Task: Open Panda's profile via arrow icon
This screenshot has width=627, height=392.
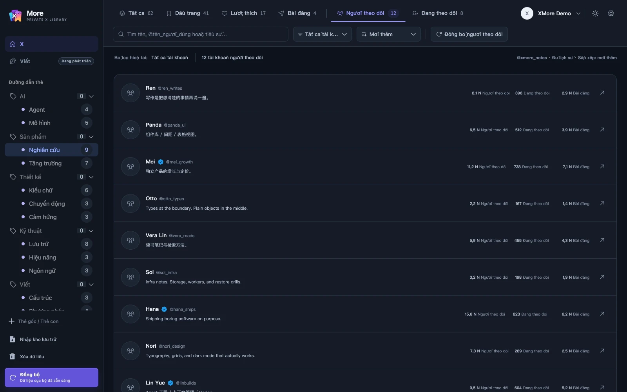Action: (602, 130)
